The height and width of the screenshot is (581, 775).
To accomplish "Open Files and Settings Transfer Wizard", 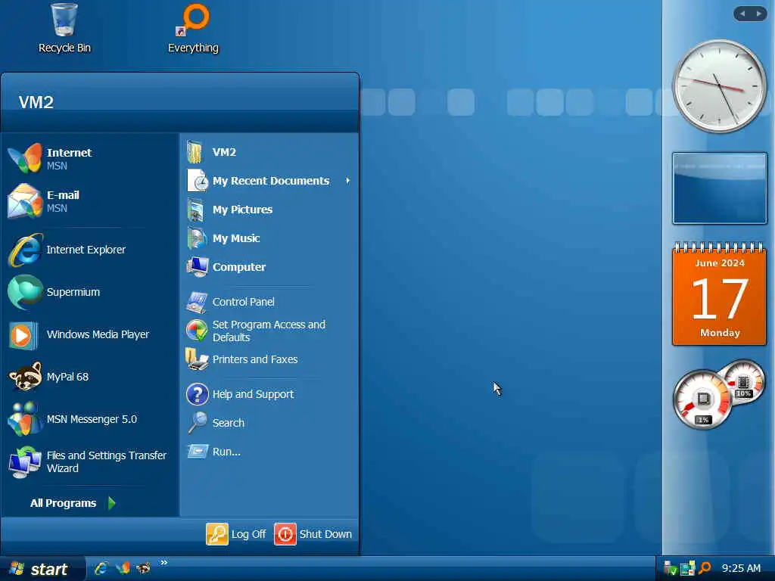I will 90,462.
